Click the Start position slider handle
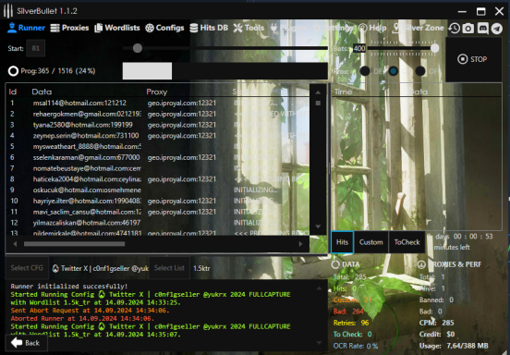 [x=138, y=48]
